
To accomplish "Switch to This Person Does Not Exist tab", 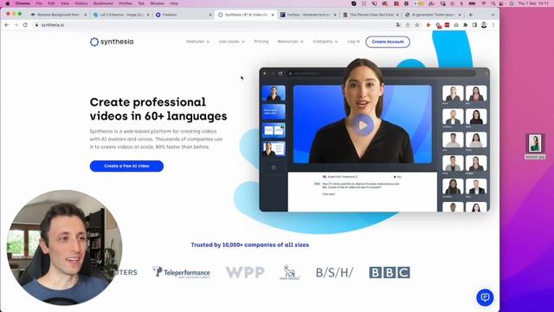I will (x=370, y=15).
